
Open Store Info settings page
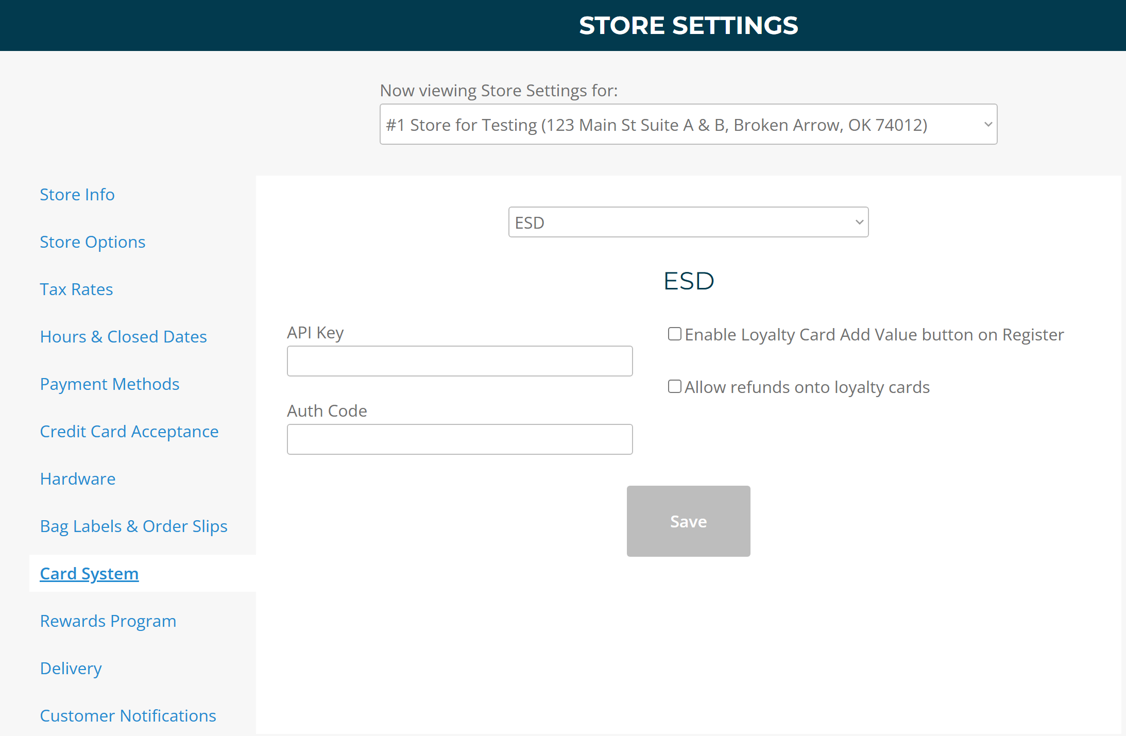[77, 195]
